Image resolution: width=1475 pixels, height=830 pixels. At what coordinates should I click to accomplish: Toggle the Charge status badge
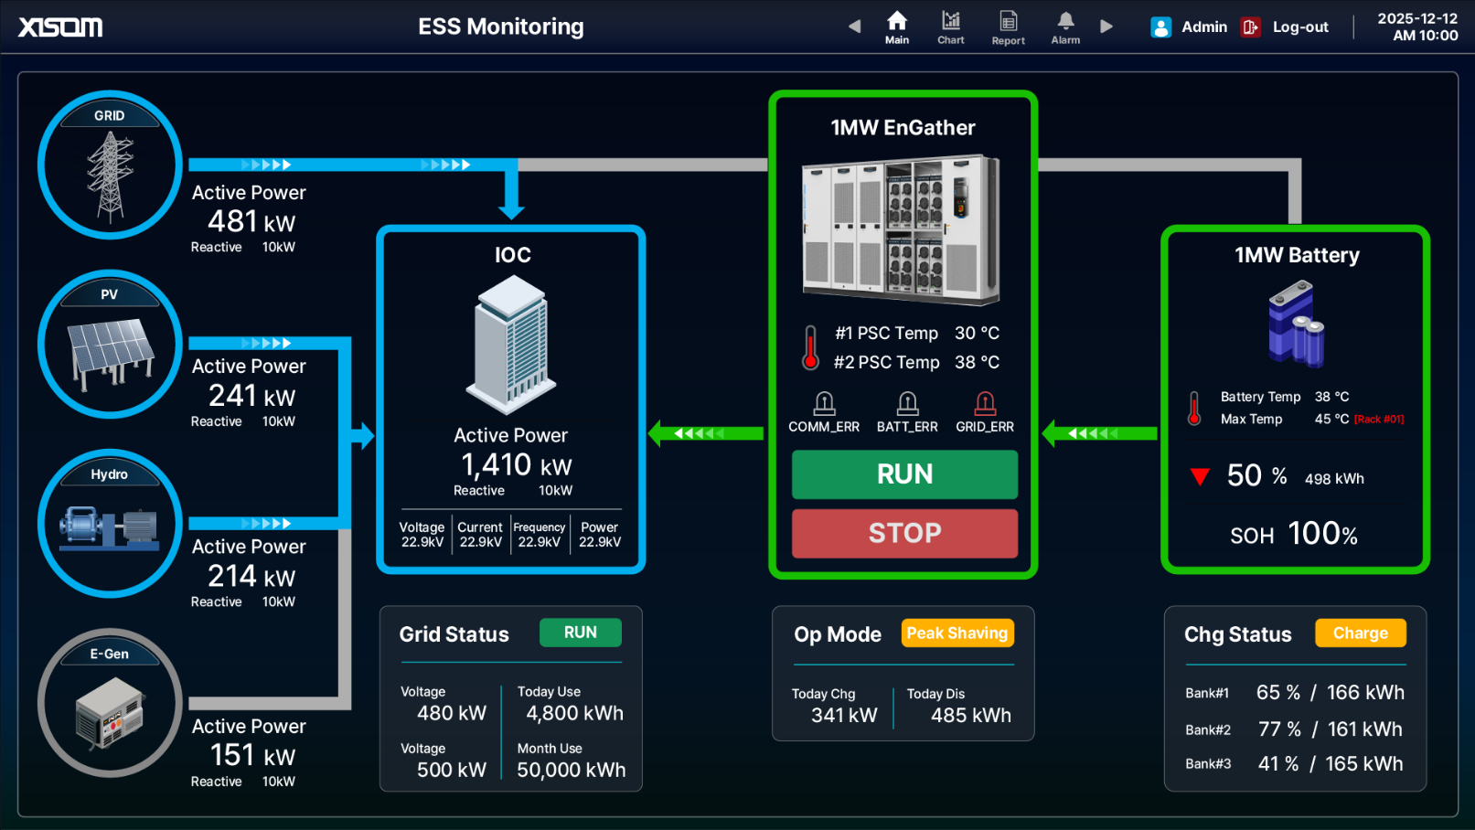point(1360,633)
